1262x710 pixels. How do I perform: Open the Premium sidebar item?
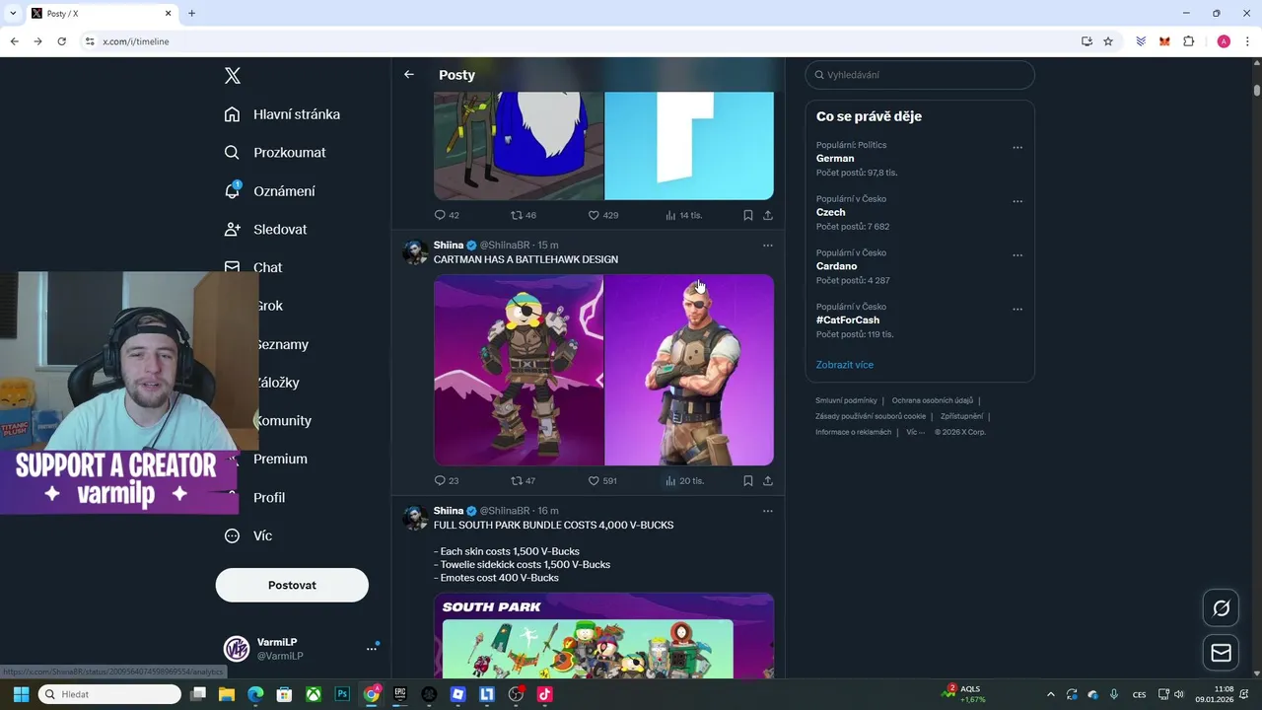pyautogui.click(x=280, y=460)
